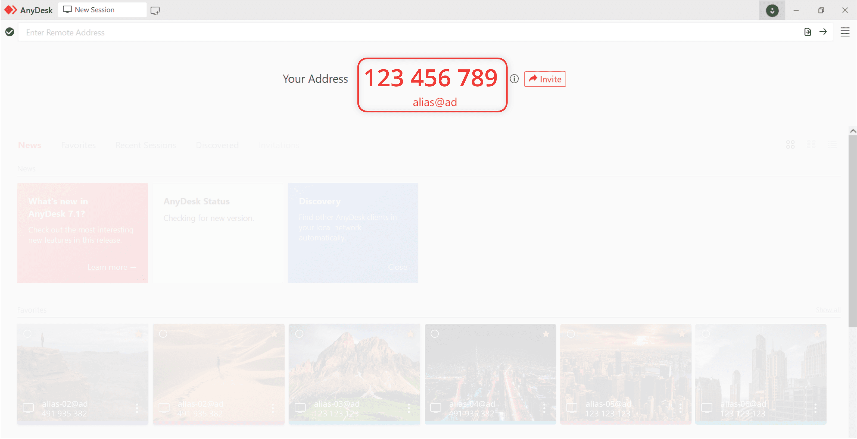The height and width of the screenshot is (439, 857).
Task: Click Show all favorites link
Action: [828, 310]
